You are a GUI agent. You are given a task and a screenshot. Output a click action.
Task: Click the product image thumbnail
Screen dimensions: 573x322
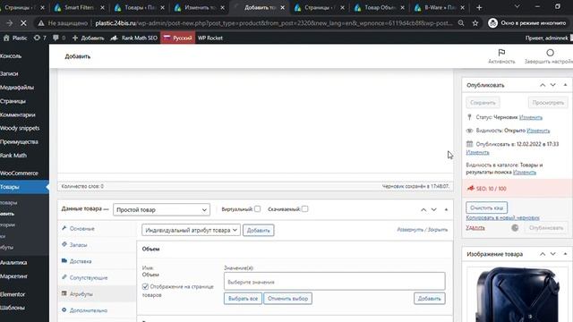tap(517, 294)
